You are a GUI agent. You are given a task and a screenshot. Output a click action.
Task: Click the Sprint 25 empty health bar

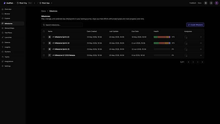click(x=162, y=49)
